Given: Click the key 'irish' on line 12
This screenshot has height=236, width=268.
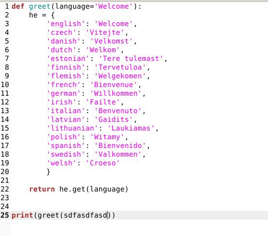Looking at the screenshot, I should coord(61,102).
